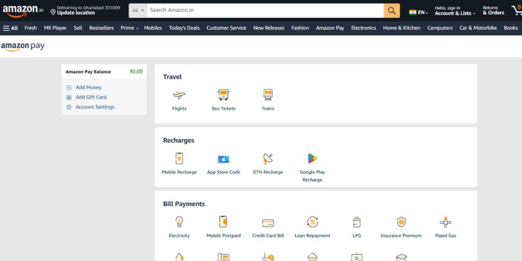Open the Insurance Premium icon
The width and height of the screenshot is (522, 261).
pyautogui.click(x=401, y=222)
